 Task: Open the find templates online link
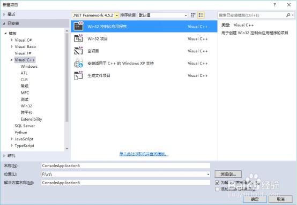click(144, 154)
